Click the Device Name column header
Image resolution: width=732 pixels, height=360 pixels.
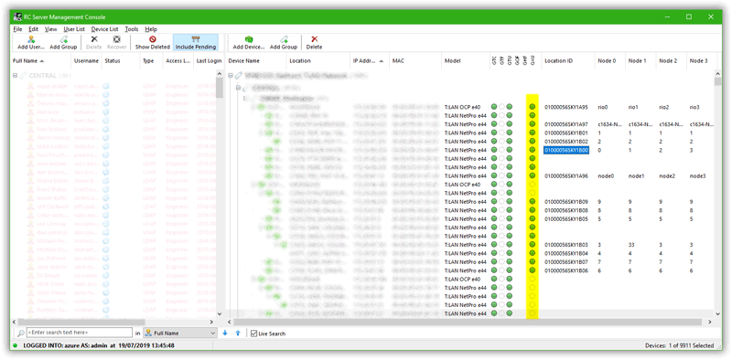pyautogui.click(x=256, y=60)
